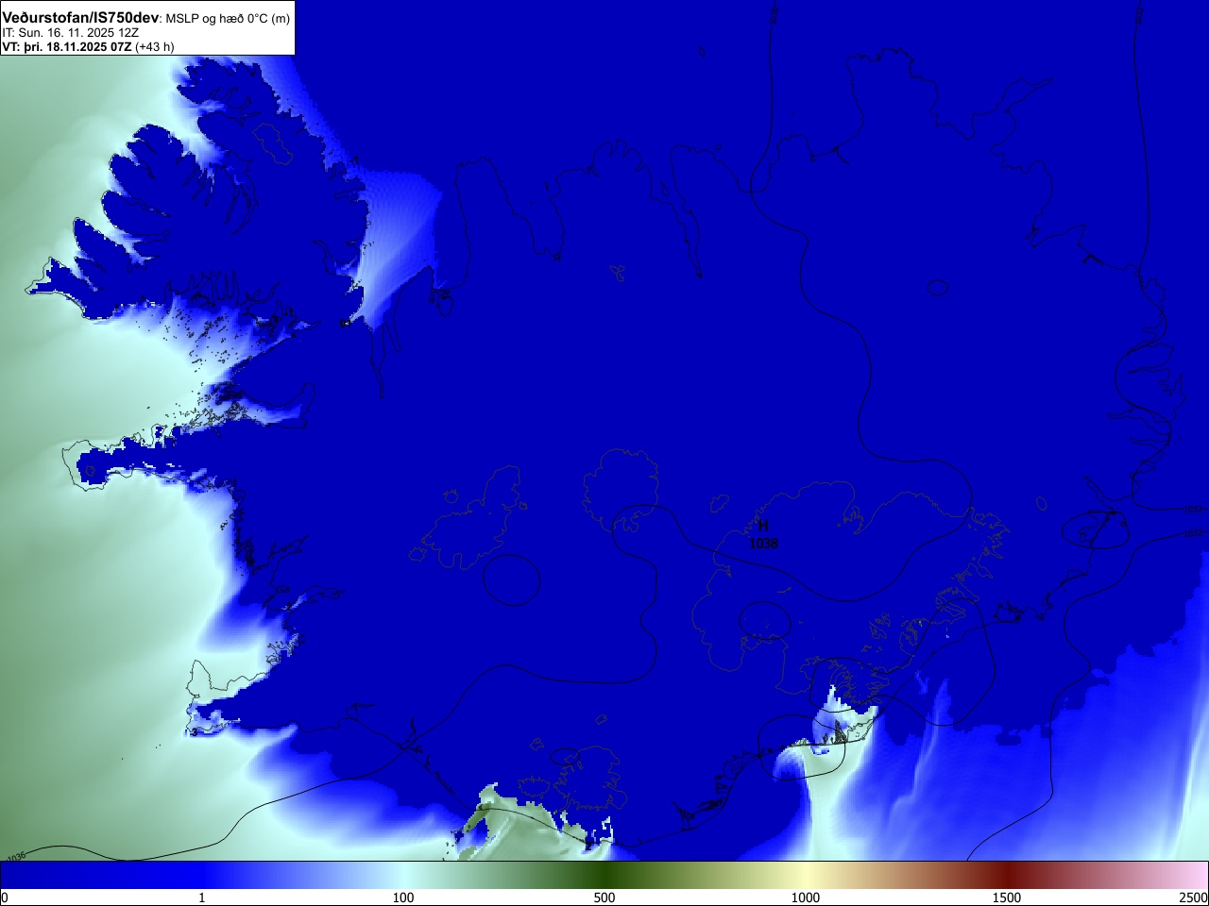Image resolution: width=1209 pixels, height=906 pixels.
Task: Click the dark green colorbar segment above 500
Action: point(604,875)
